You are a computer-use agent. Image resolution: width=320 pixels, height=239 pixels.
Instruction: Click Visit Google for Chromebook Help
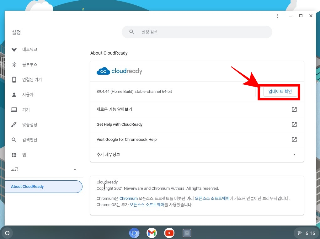click(x=197, y=139)
